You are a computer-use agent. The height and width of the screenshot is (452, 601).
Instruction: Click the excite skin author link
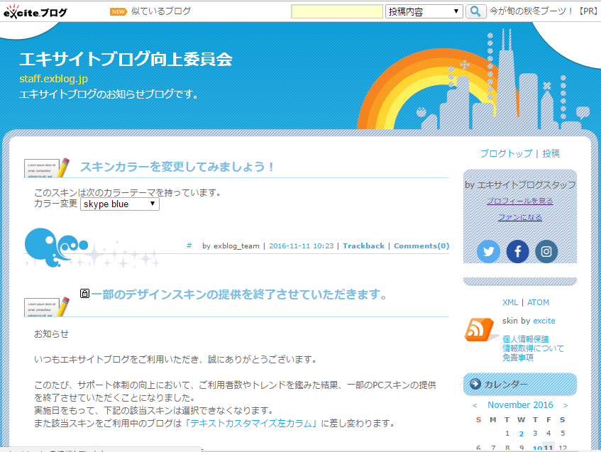544,321
